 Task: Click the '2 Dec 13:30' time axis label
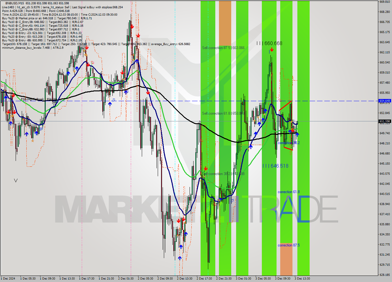click(x=185, y=279)
